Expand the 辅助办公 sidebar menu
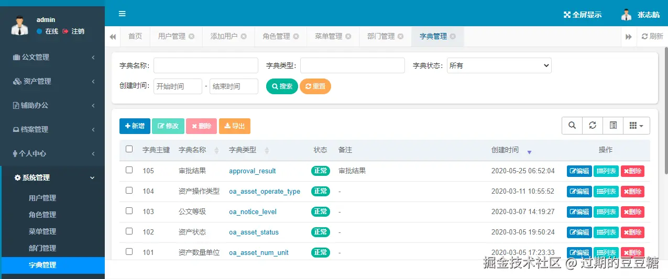Screen dimensions: 668x279 (x=52, y=105)
